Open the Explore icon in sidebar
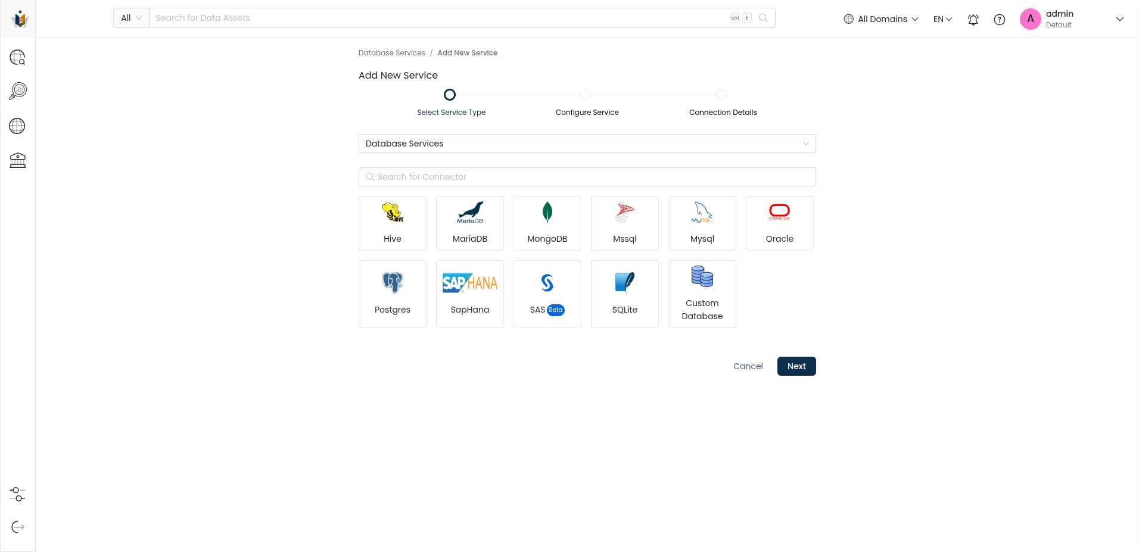This screenshot has width=1139, height=552. [x=18, y=58]
